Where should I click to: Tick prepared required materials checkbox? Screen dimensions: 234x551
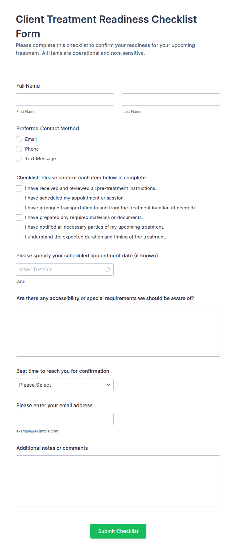(x=19, y=217)
